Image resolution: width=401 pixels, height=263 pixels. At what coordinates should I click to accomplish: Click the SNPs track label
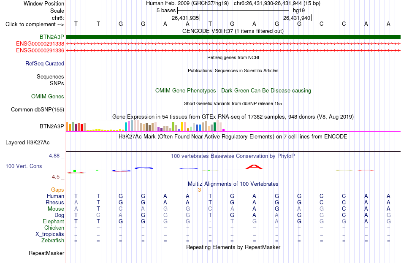click(57, 84)
